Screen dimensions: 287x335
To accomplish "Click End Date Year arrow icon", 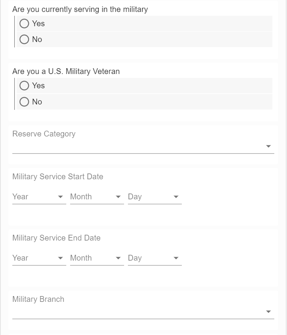I will click(x=60, y=258).
